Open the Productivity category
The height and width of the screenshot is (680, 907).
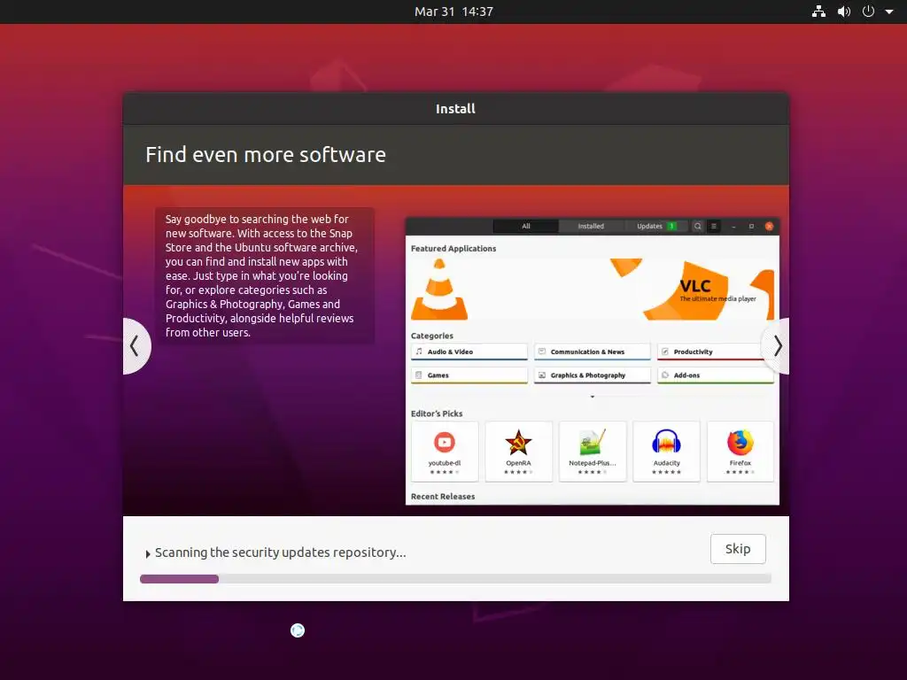click(715, 352)
